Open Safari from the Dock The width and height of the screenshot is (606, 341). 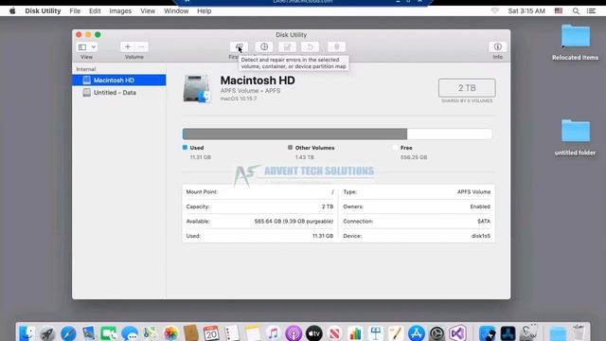click(68, 333)
